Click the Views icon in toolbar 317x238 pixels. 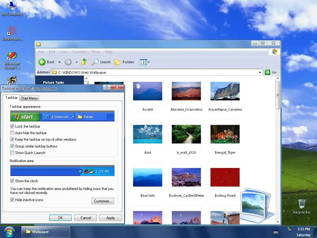[143, 62]
